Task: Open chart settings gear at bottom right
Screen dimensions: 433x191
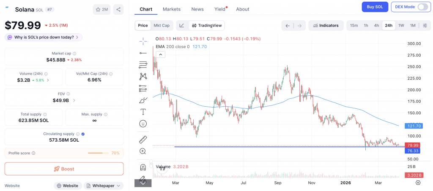Action: [x=418, y=183]
